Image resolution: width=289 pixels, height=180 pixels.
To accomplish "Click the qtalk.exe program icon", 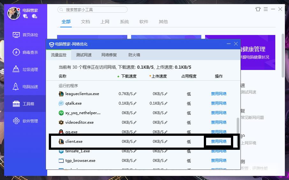I will point(61,103).
